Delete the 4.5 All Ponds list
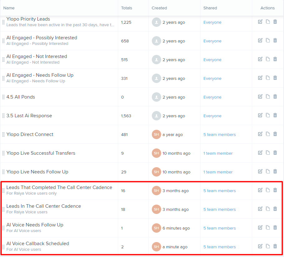The image size is (284, 257). click(x=275, y=96)
